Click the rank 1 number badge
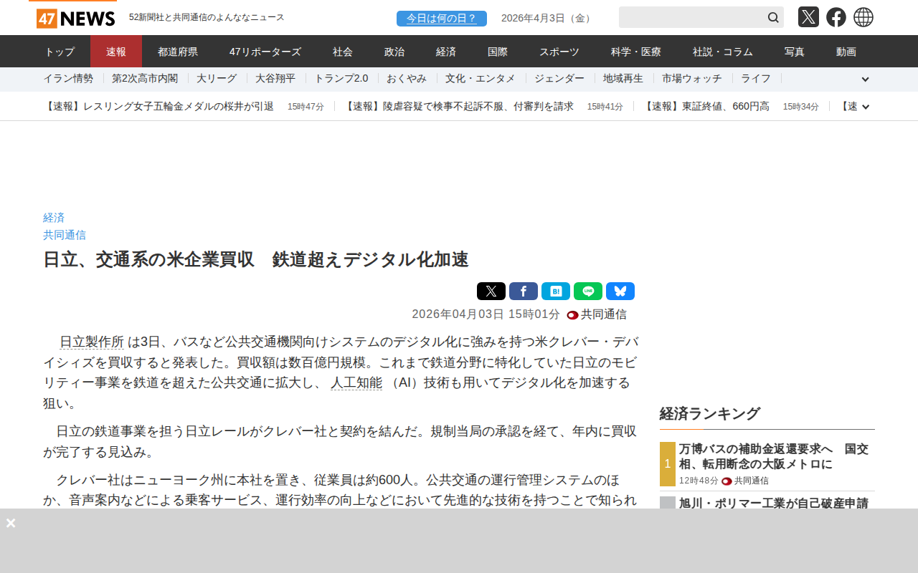This screenshot has height=573, width=918. [668, 464]
